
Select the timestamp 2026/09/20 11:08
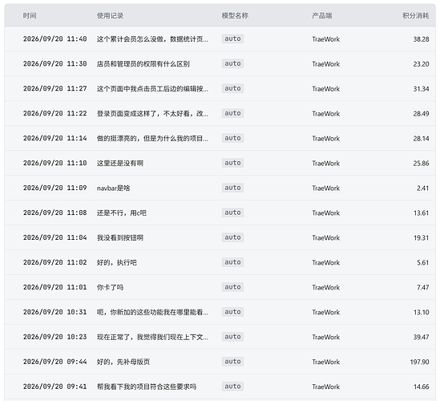pos(54,213)
